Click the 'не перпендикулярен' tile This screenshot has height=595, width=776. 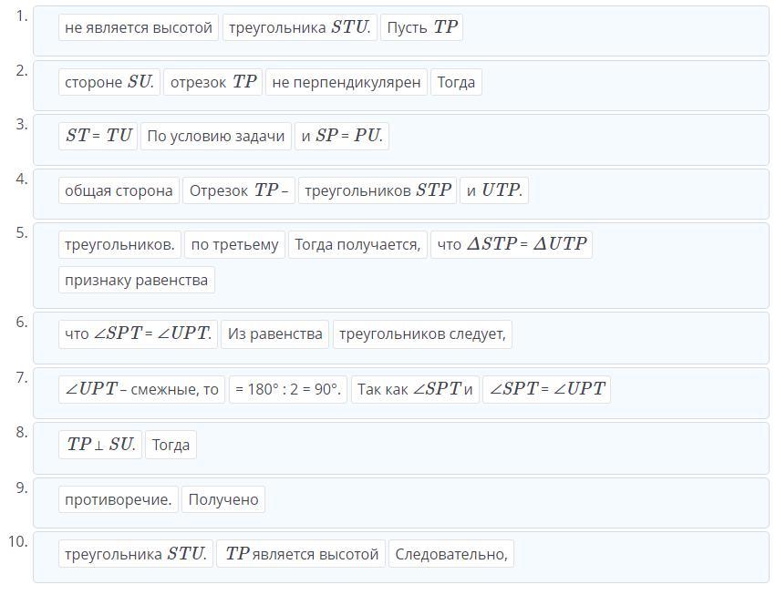[347, 82]
